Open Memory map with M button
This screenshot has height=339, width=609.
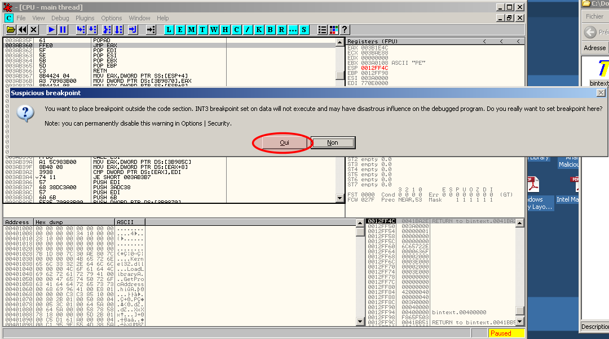point(192,29)
